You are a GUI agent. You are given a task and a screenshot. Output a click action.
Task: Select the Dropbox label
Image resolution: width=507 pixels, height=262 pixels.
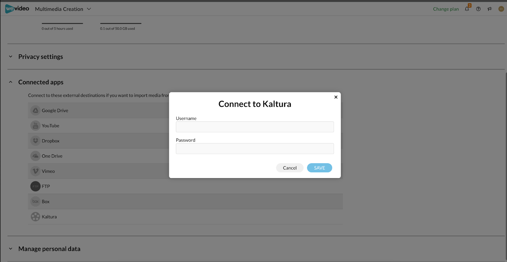tap(50, 141)
